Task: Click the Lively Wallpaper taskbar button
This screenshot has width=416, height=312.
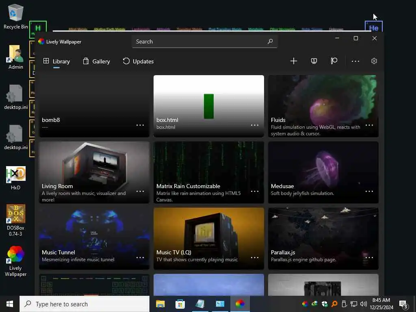Action: click(240, 304)
